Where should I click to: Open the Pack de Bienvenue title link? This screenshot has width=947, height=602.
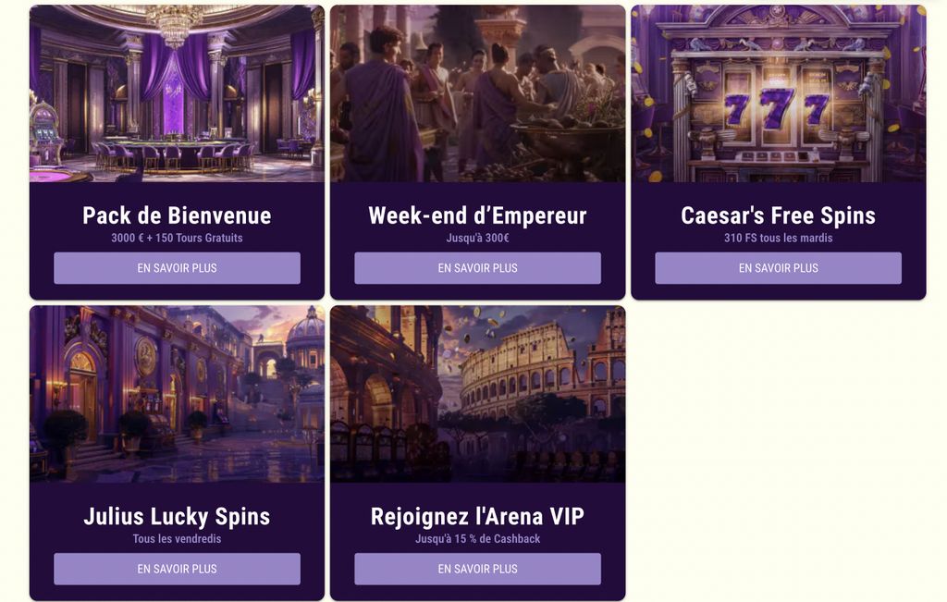pyautogui.click(x=177, y=215)
